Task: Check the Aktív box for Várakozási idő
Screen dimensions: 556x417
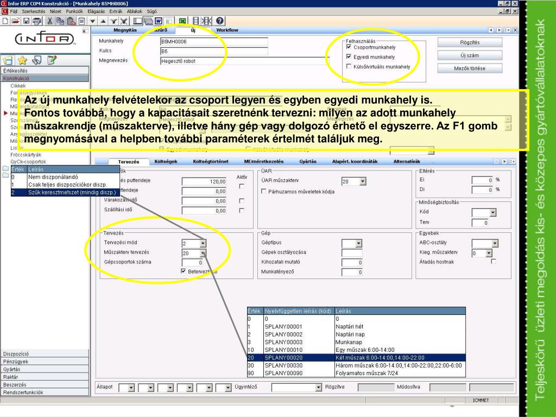Action: 242,201
